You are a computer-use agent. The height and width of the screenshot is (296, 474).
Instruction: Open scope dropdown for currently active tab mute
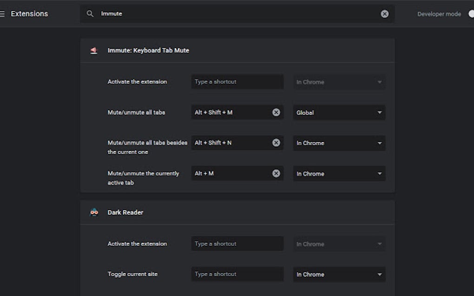tap(339, 174)
